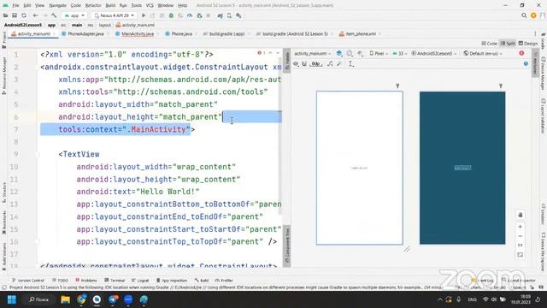Screen dimensions: 547x308
Task: Open the activity_main.xml file dropdown in design toolbar
Action: 312,53
